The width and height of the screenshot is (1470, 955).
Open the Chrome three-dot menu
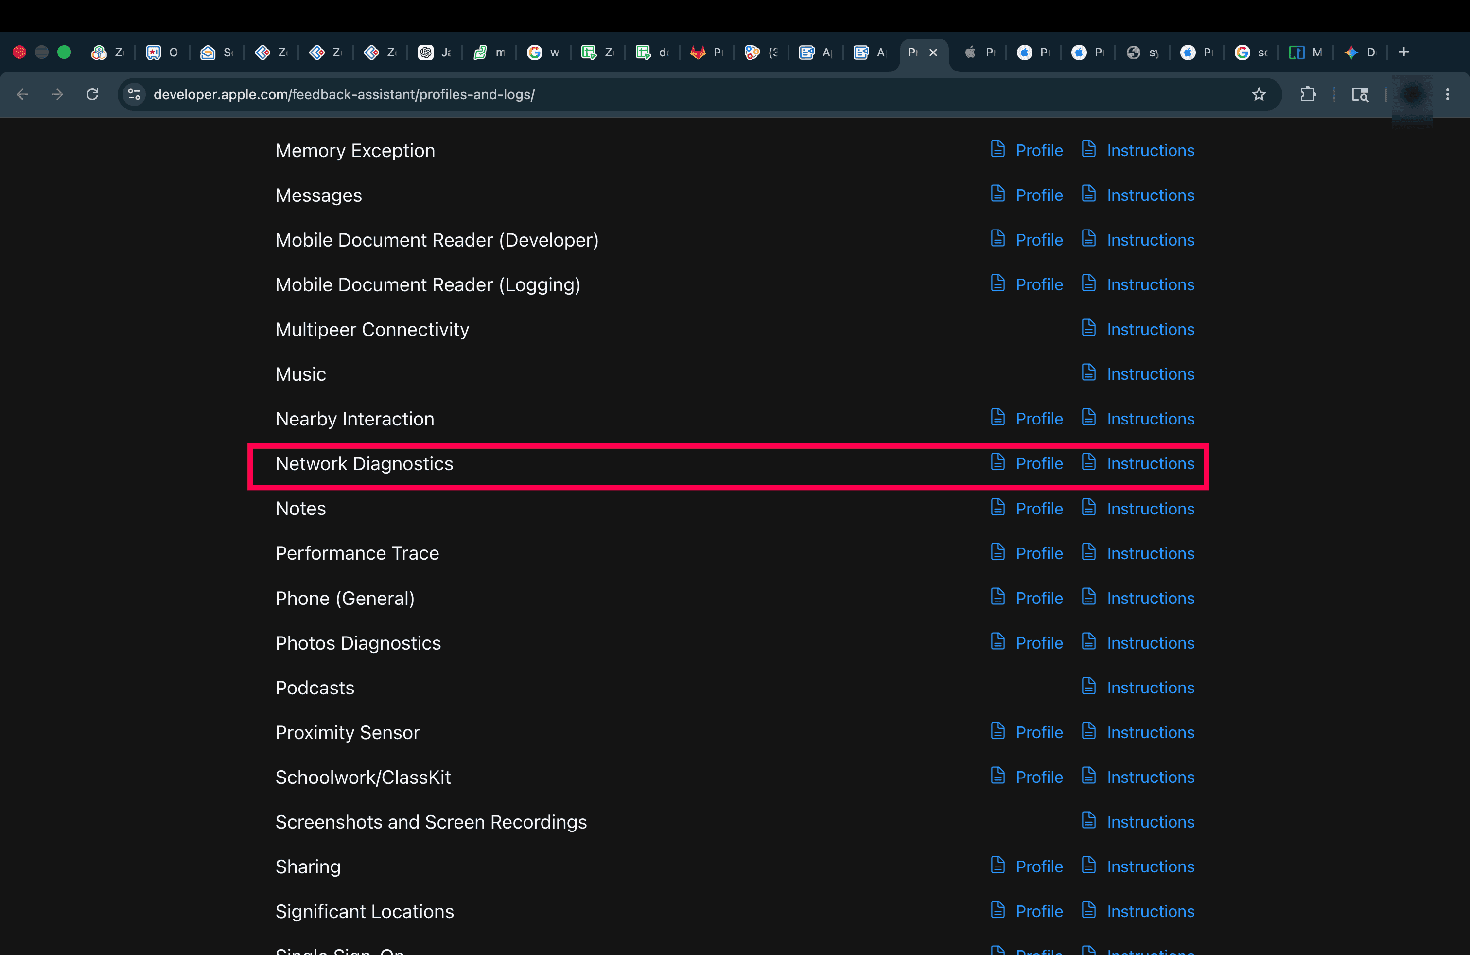tap(1447, 94)
